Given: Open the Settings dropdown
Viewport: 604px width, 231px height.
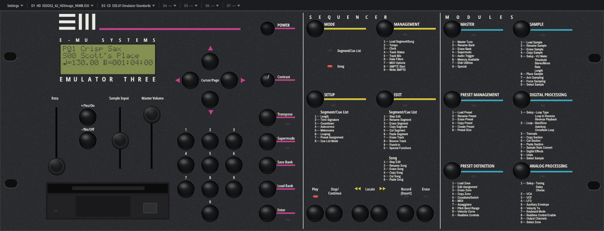Looking at the screenshot, I should click(x=15, y=6).
